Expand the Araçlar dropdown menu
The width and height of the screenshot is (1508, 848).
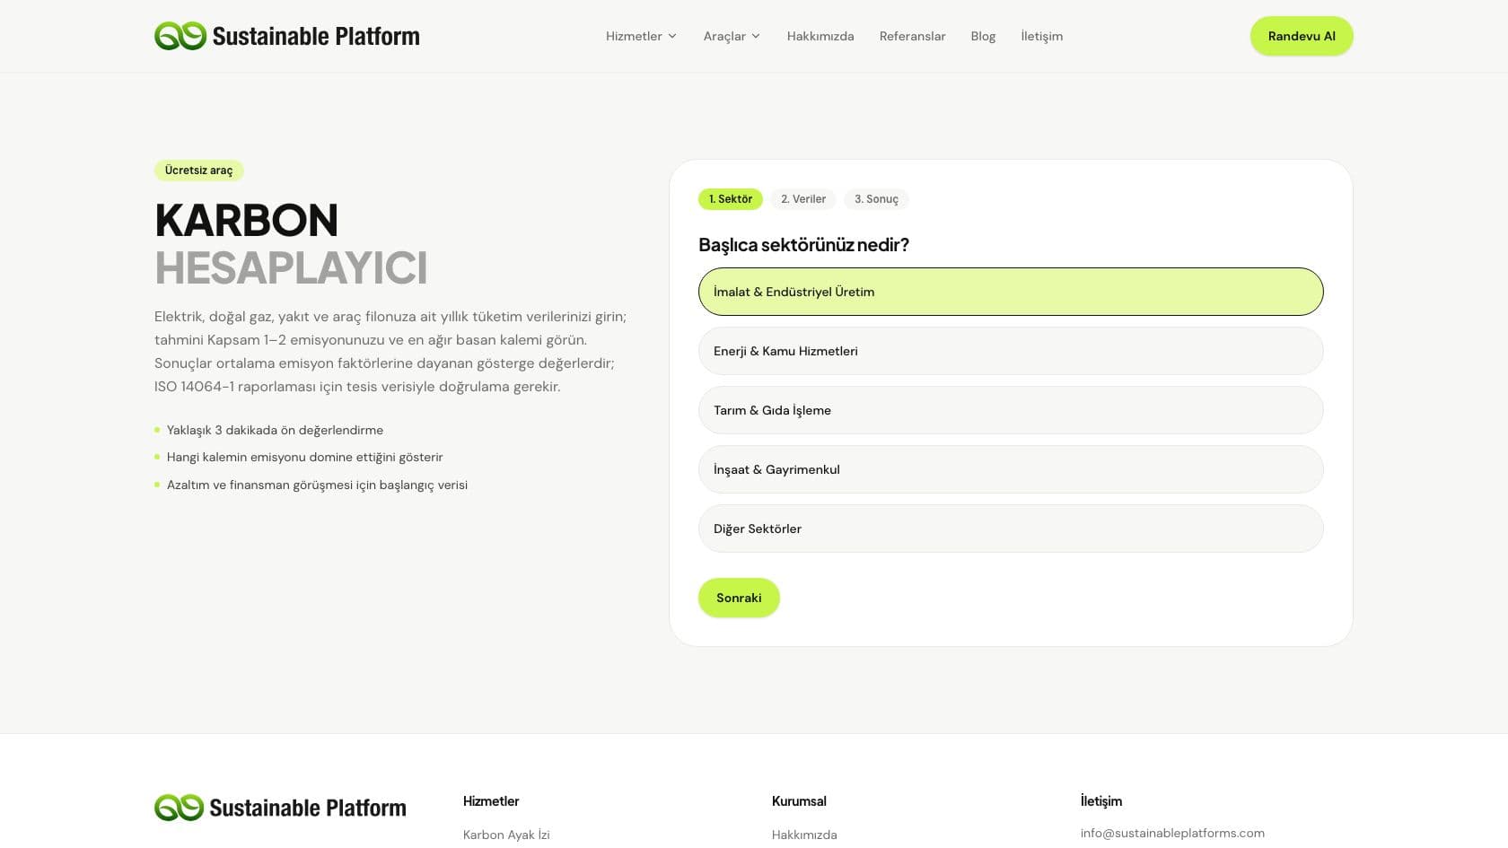(x=732, y=36)
